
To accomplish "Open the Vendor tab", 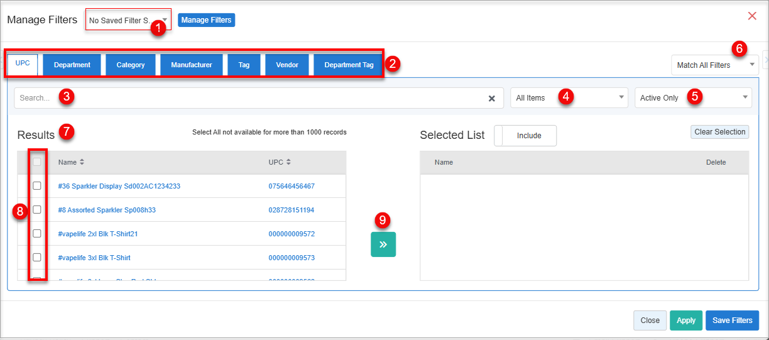I will [287, 65].
